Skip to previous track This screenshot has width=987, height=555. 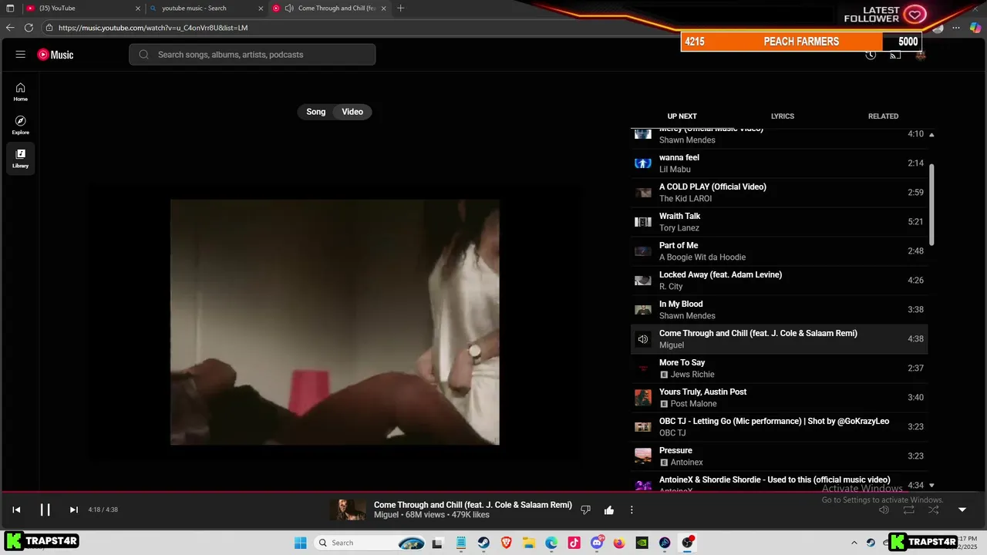(x=16, y=510)
